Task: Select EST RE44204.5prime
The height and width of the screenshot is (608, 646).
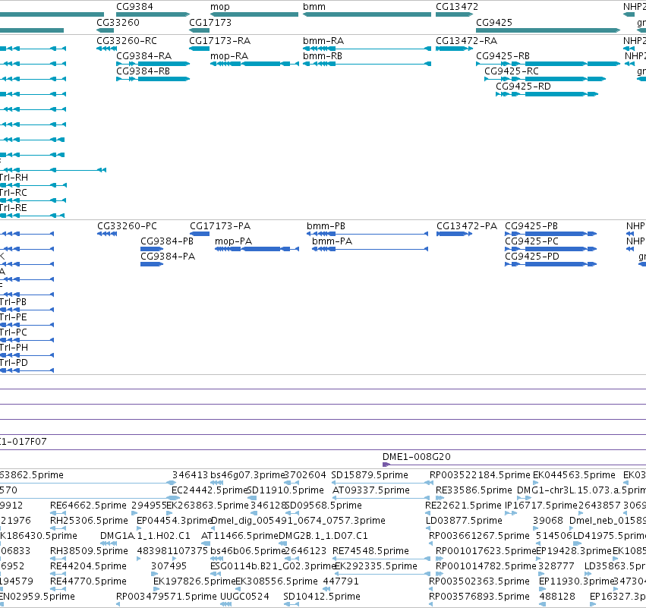Action: coord(58,574)
